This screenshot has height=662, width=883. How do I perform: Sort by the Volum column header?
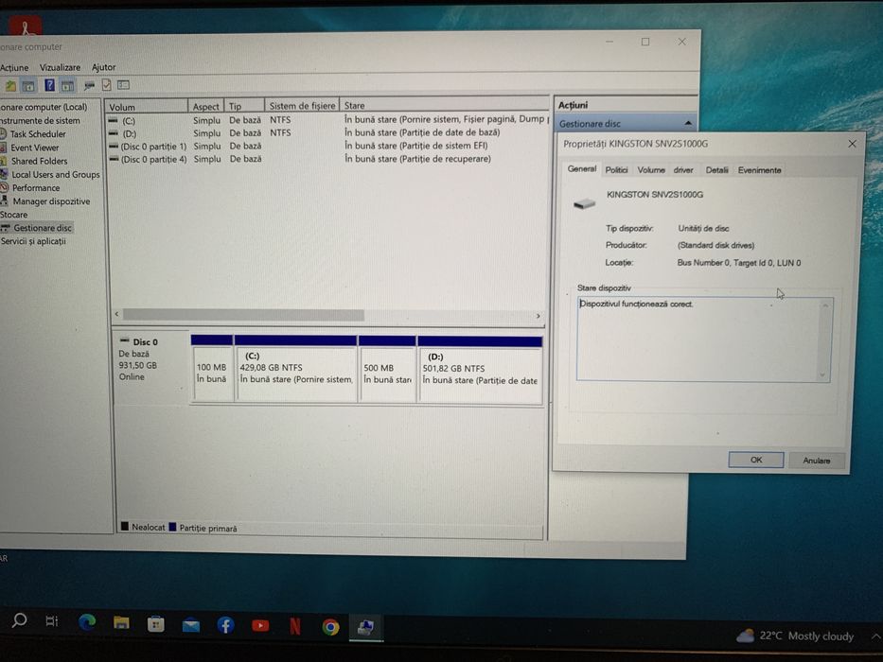click(147, 106)
